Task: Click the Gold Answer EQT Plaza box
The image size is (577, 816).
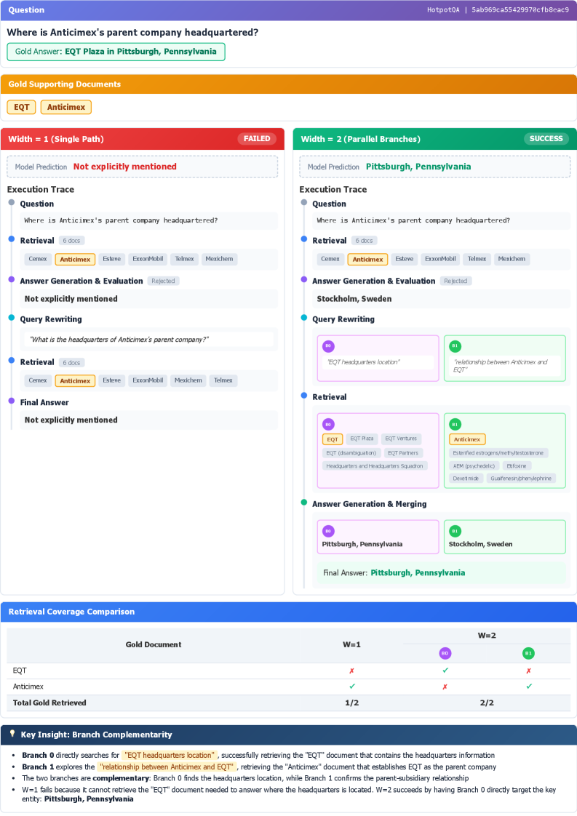Action: pyautogui.click(x=116, y=52)
